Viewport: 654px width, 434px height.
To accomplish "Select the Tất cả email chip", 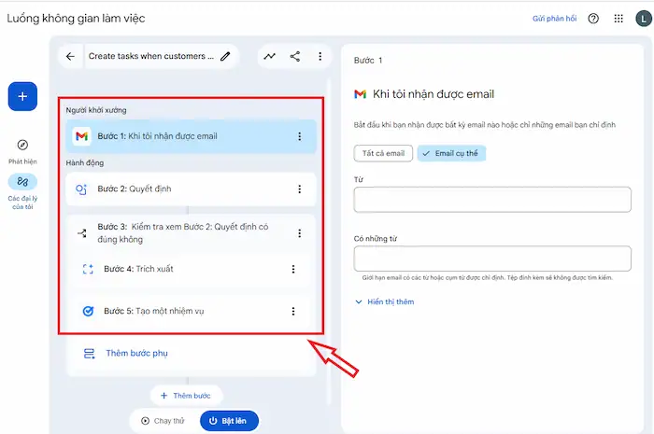I will (x=383, y=153).
